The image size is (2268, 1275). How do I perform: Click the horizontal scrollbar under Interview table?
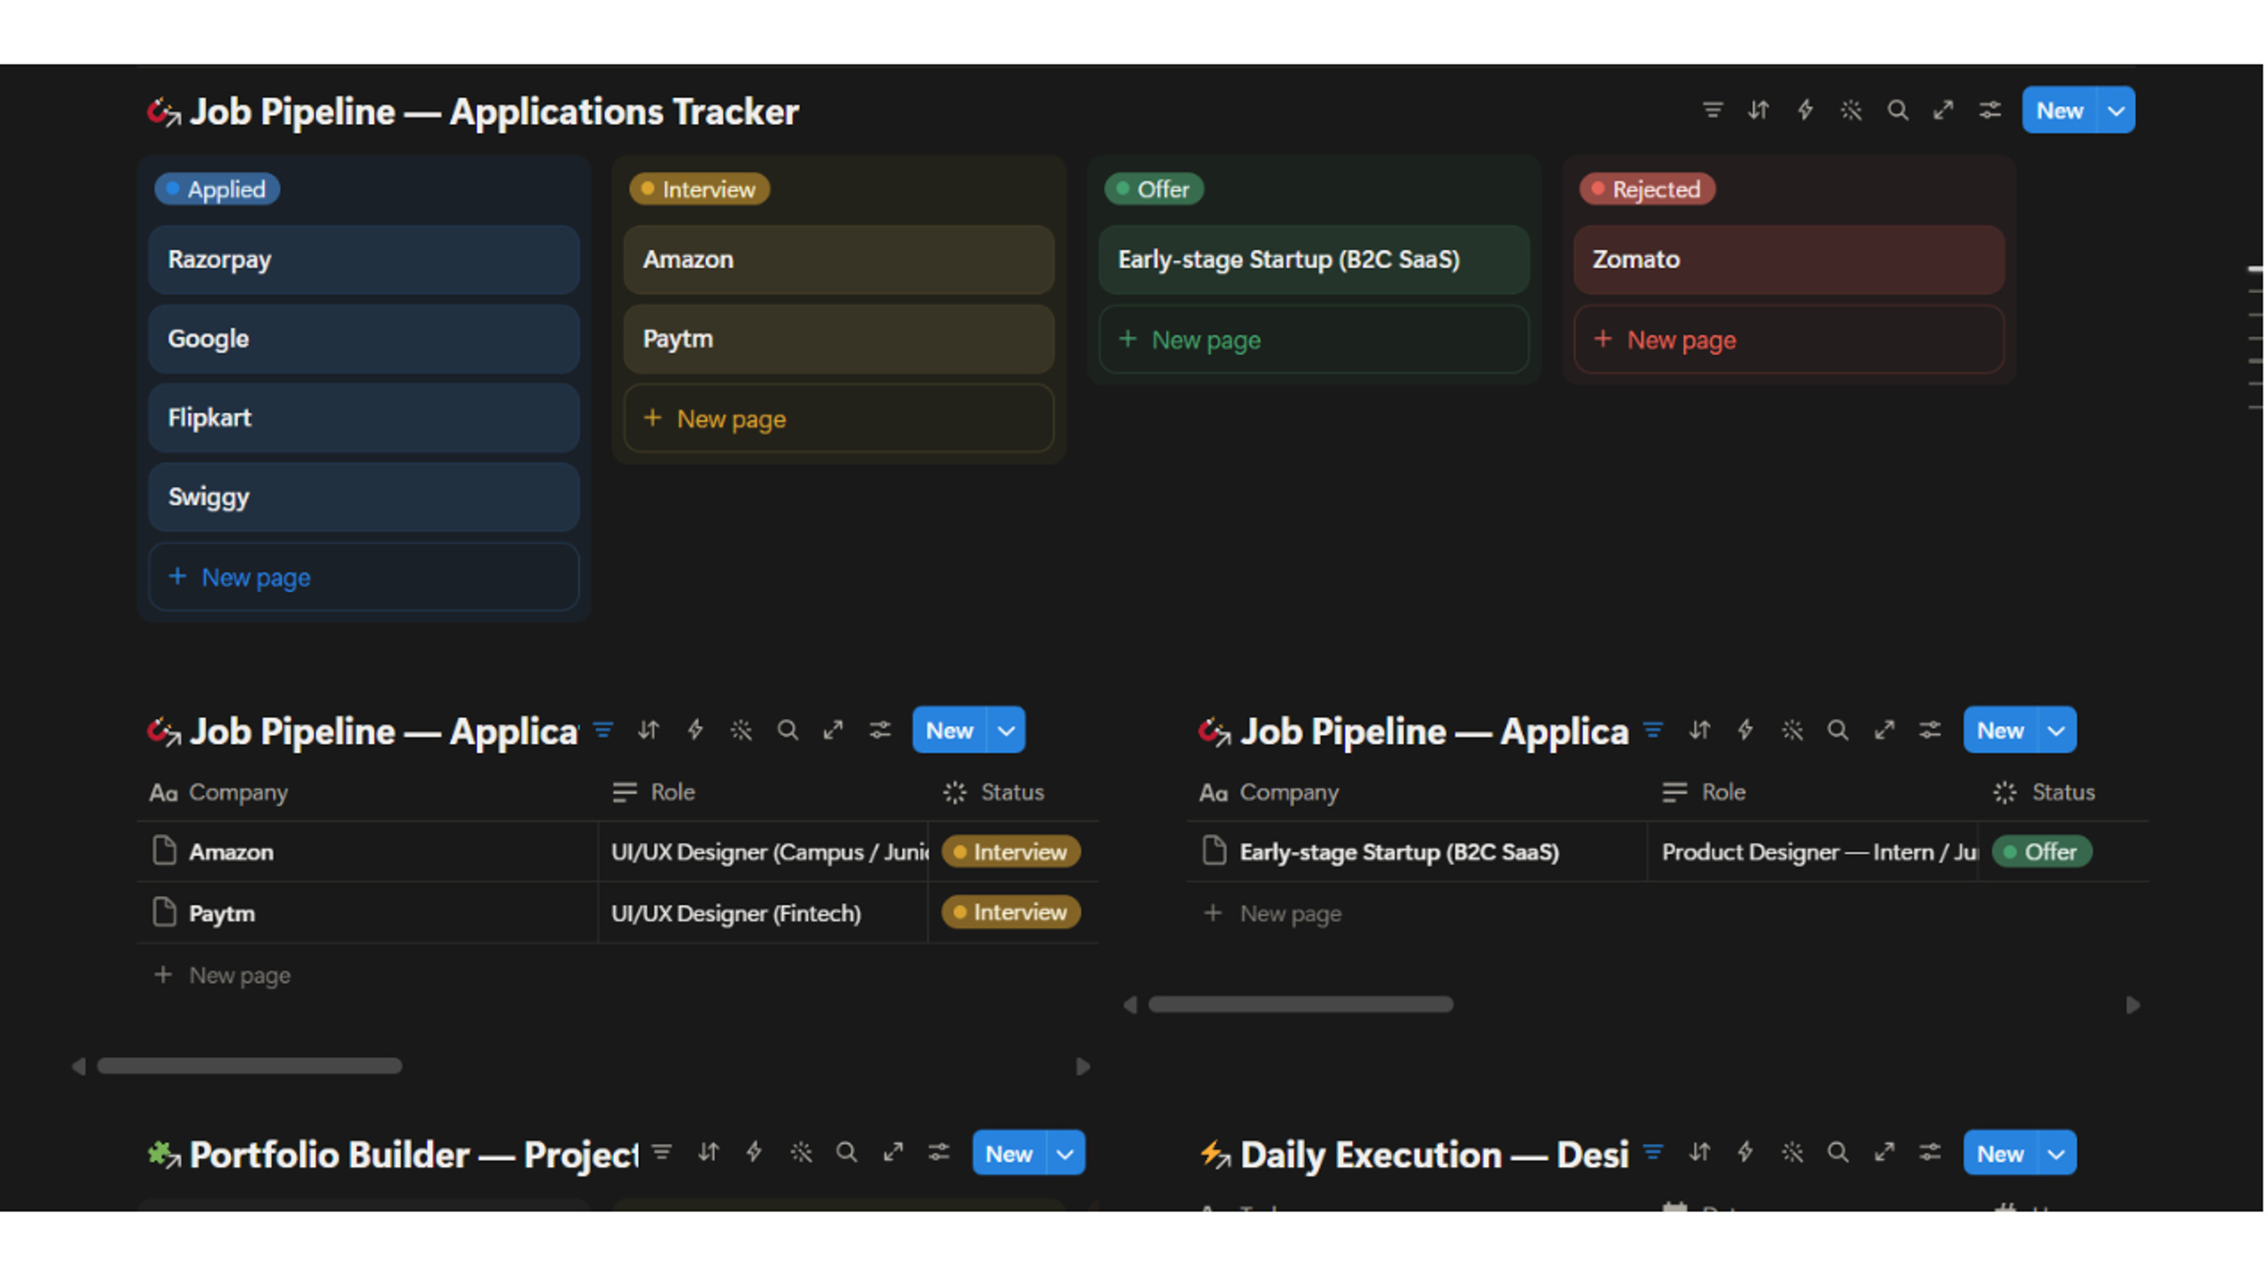[x=250, y=1066]
